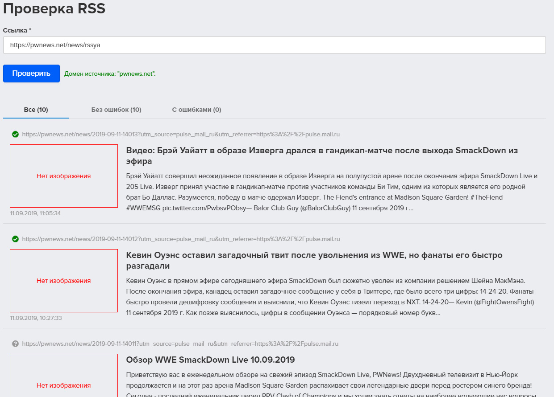Screen dimensions: 554x397
Task: Click the Проверить button
Action: click(x=31, y=74)
